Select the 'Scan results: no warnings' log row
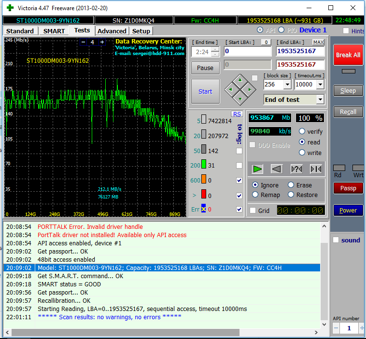 pos(162,317)
